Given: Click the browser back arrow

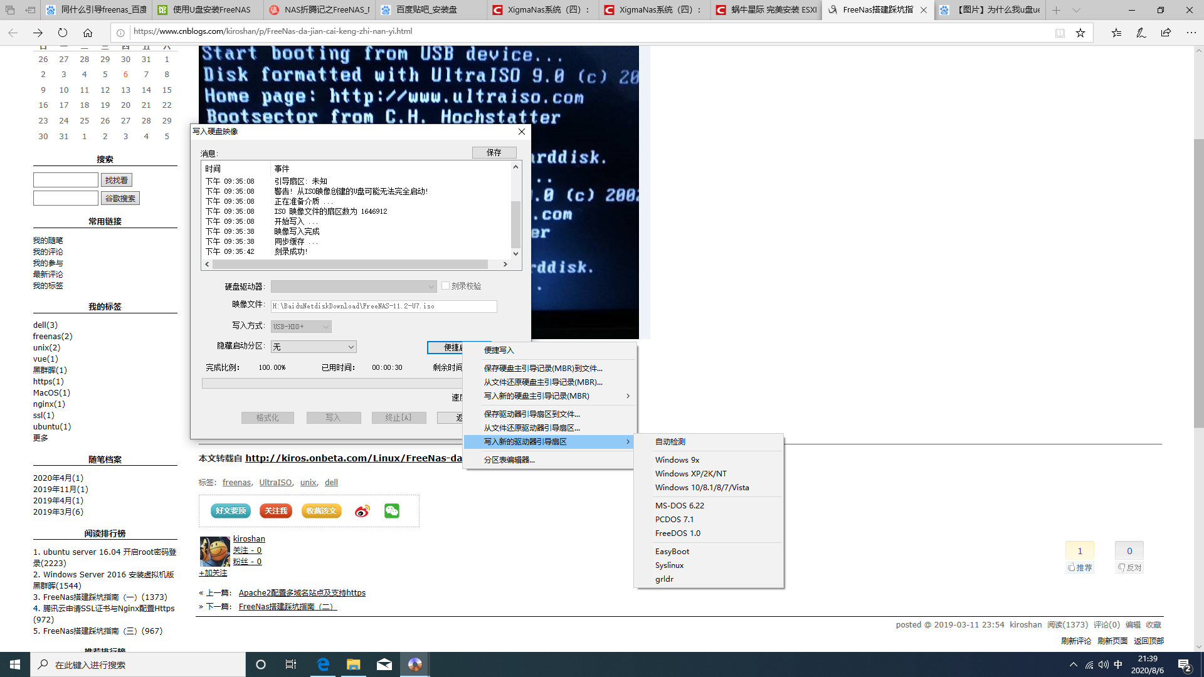Looking at the screenshot, I should point(13,33).
